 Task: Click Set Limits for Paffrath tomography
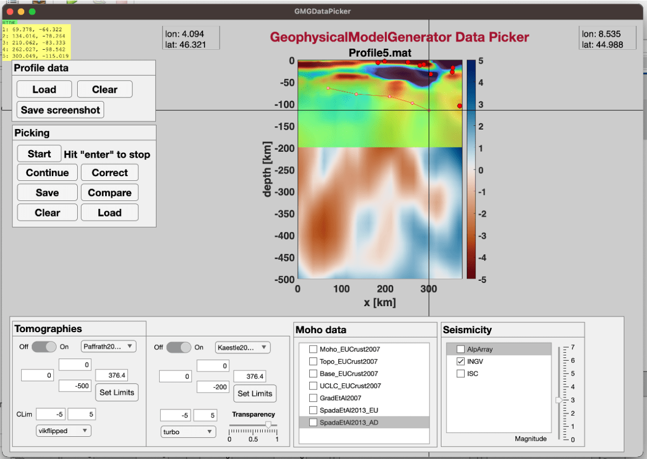pos(117,392)
